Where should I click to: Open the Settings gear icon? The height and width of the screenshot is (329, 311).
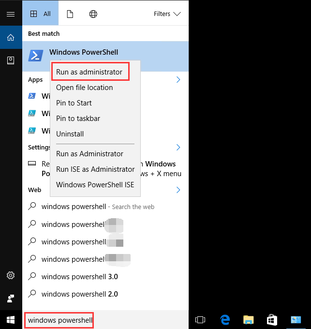11,275
